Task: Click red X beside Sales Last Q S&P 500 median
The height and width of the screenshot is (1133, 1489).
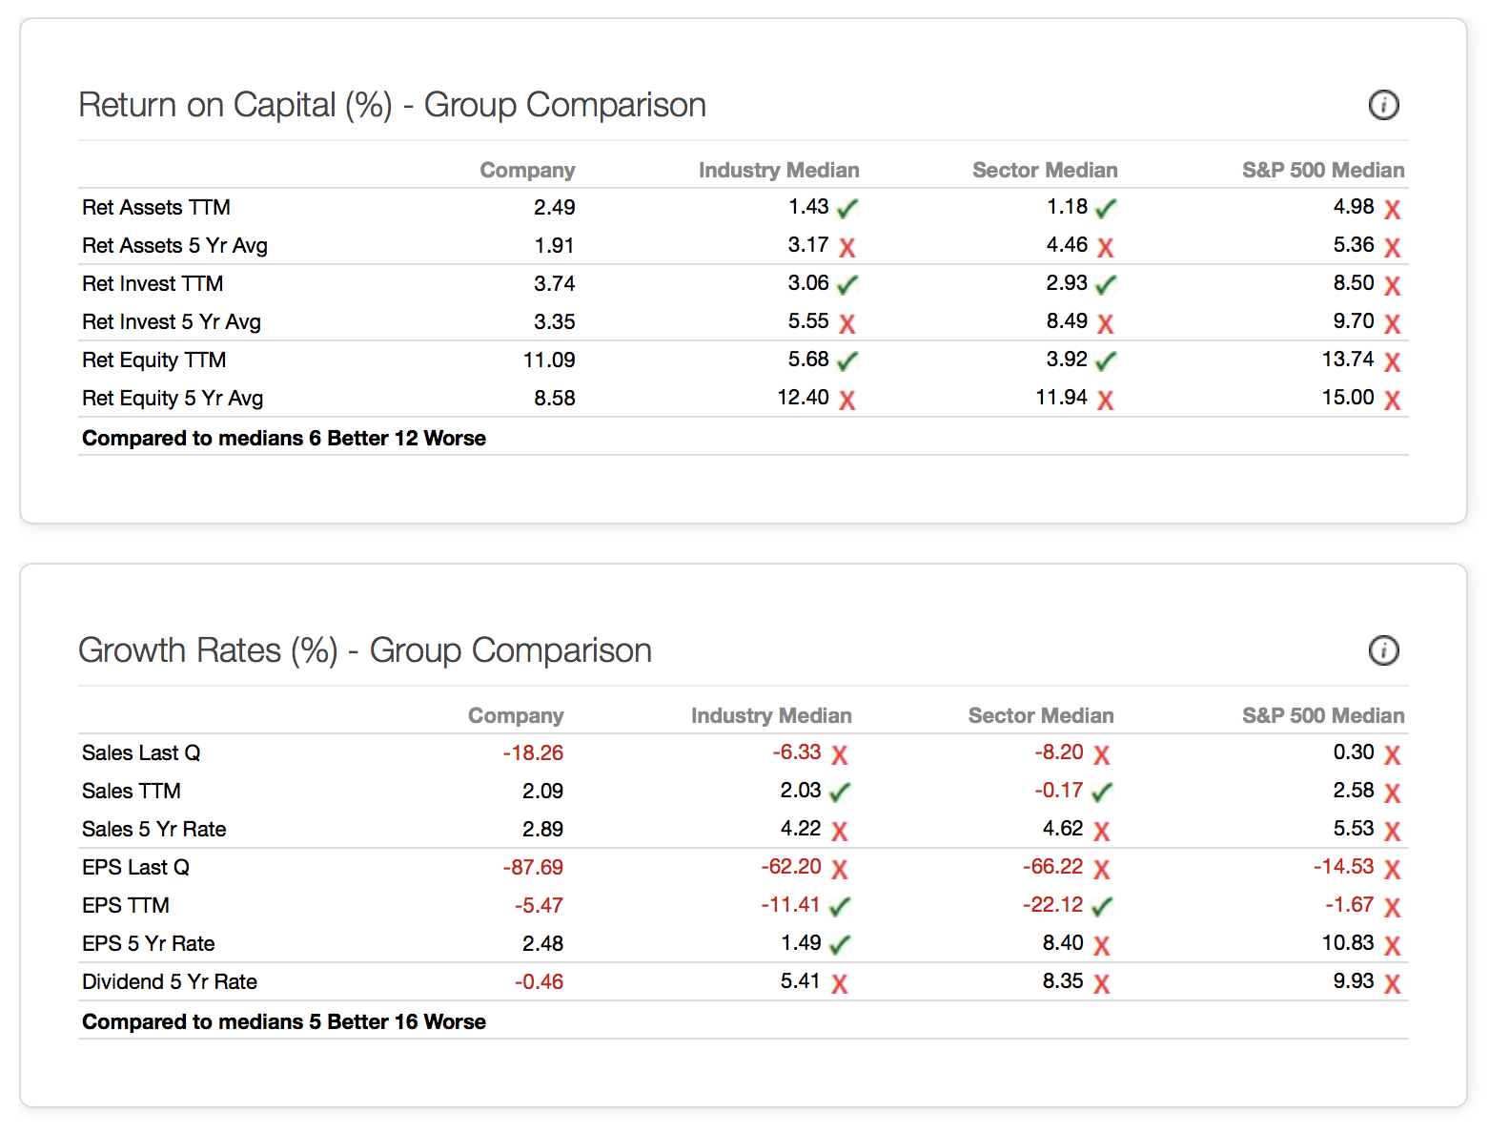Action: tap(1392, 755)
